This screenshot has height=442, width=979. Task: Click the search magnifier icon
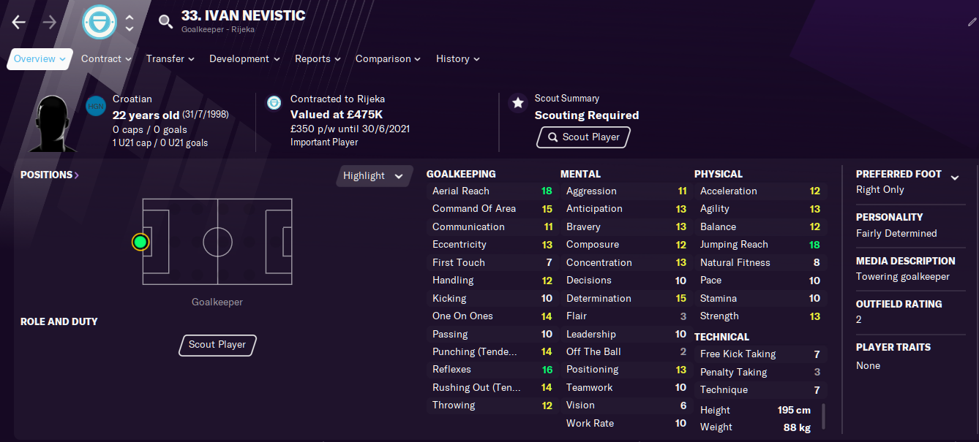coord(166,21)
